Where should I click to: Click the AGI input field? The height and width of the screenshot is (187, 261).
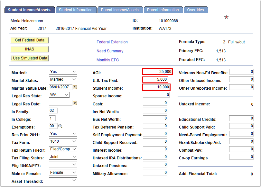[157, 72]
